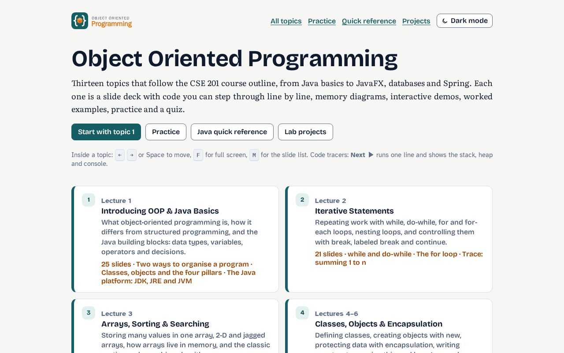The width and height of the screenshot is (564, 353).
Task: Click the number 2 badge on Lecture 2 card
Action: (x=302, y=200)
